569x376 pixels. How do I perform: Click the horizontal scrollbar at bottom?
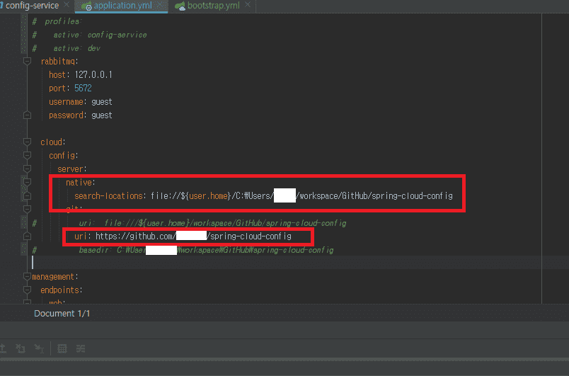(x=284, y=360)
